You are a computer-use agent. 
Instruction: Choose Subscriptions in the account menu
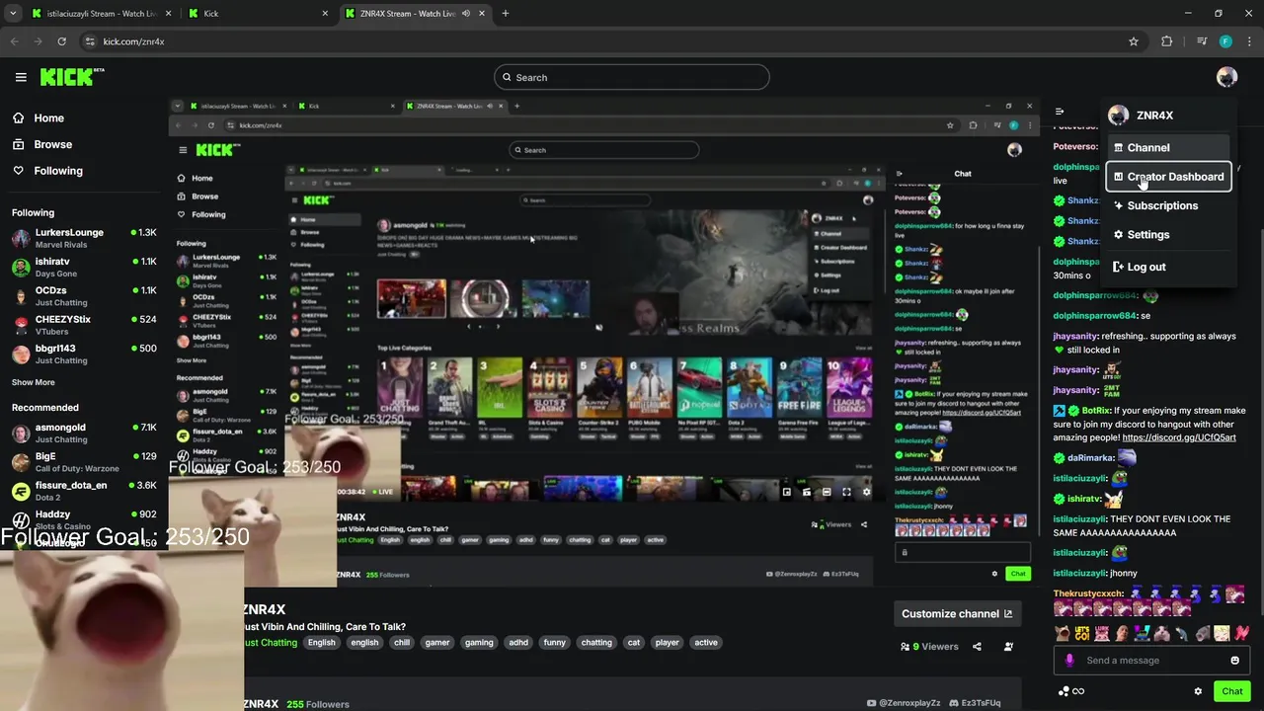click(x=1168, y=205)
